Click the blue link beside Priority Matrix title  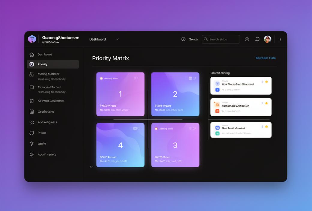coord(265,58)
